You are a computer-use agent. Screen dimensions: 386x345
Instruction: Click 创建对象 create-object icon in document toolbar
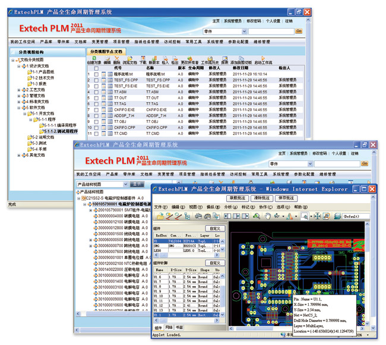94,58
